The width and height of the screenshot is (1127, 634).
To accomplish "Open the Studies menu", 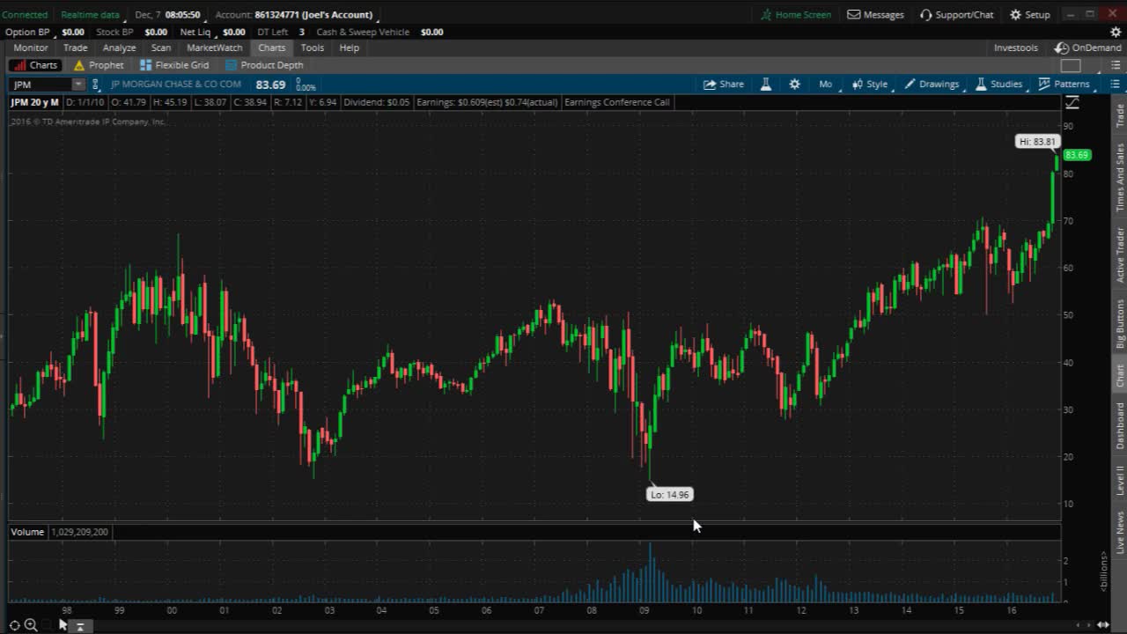I will [x=998, y=85].
